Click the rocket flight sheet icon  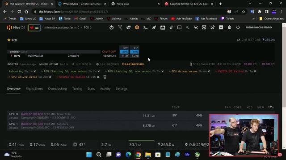(x=154, y=28)
